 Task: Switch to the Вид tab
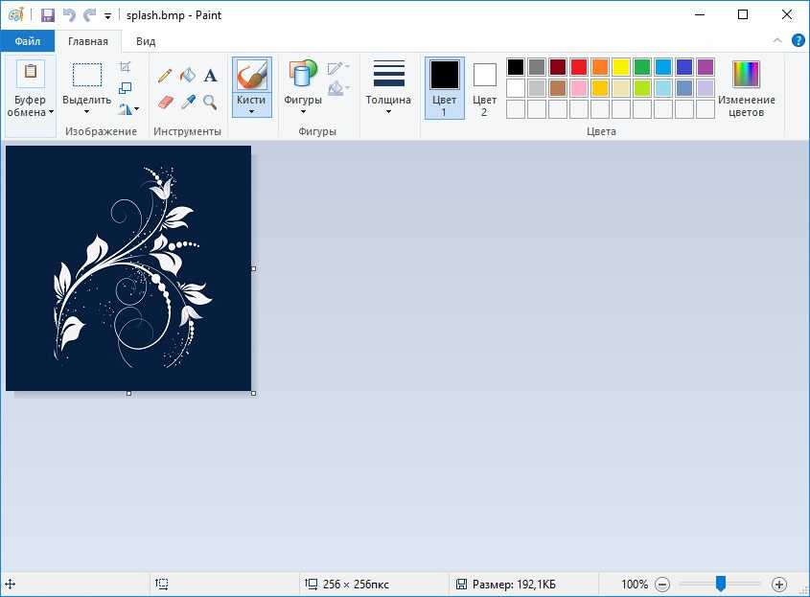(x=146, y=41)
